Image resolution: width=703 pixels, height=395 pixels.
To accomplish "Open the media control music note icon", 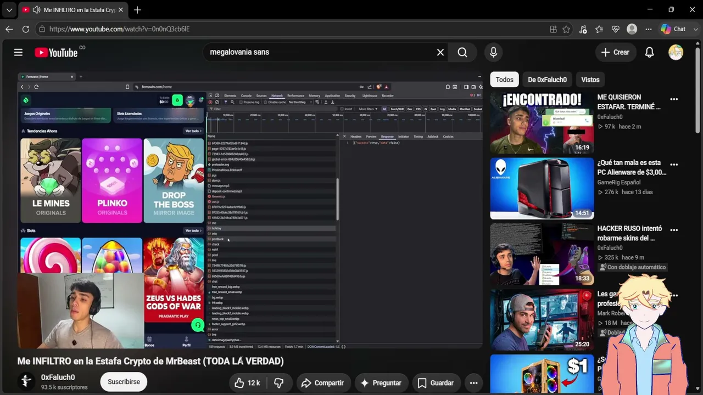I will [x=583, y=29].
